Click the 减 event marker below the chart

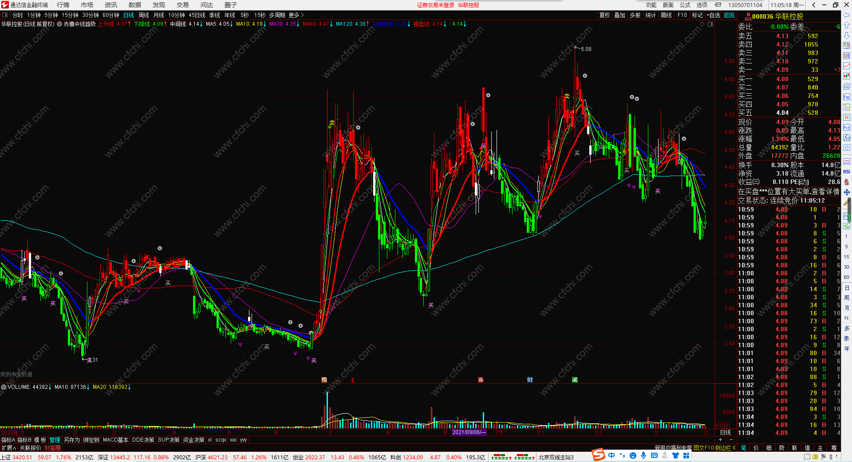(575, 380)
